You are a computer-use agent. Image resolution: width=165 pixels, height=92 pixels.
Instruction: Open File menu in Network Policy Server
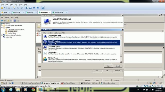coord(2,18)
